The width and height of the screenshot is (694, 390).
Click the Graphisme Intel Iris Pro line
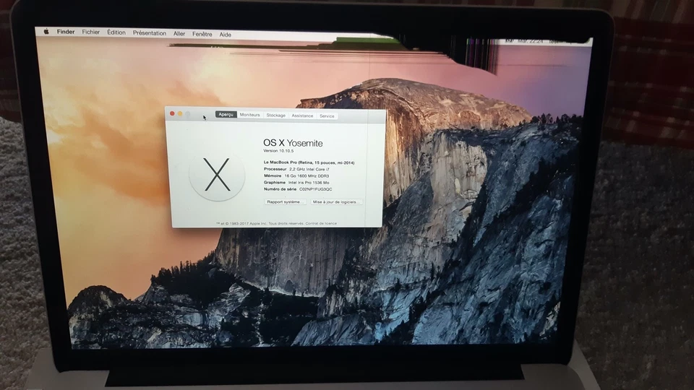296,182
